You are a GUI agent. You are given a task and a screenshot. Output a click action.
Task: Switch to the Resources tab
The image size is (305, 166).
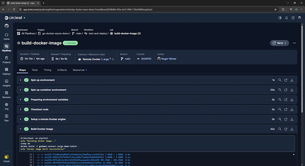80,70
